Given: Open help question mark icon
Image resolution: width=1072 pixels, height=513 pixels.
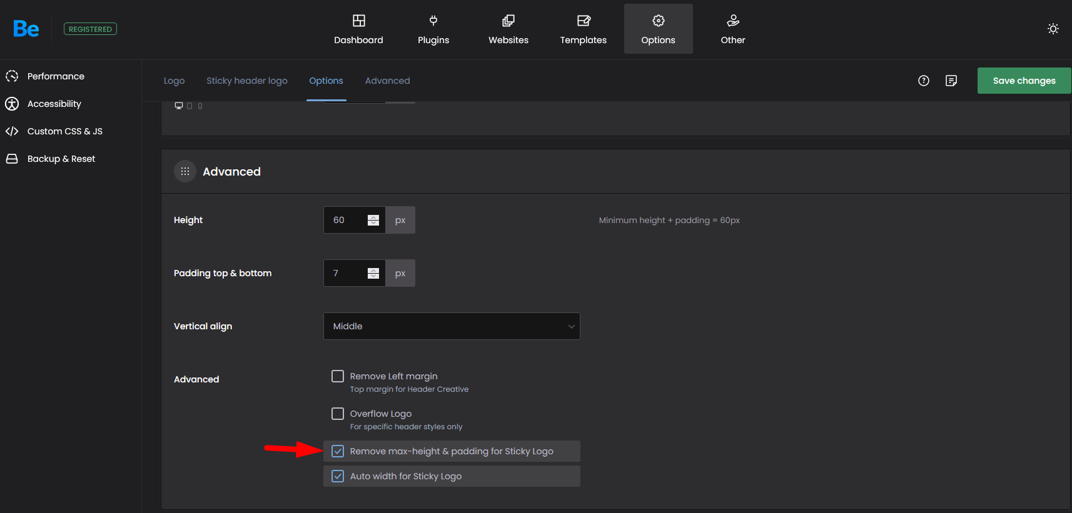Looking at the screenshot, I should pyautogui.click(x=924, y=81).
